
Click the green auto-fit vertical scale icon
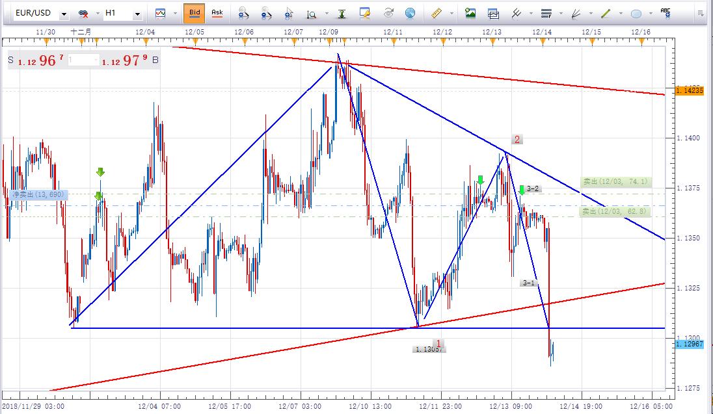coord(342,14)
